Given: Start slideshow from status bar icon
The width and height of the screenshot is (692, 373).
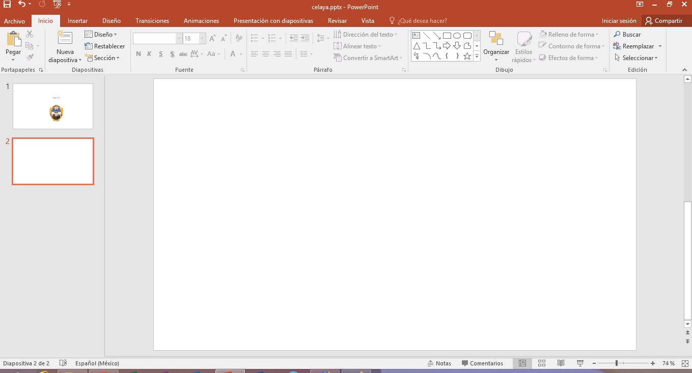Looking at the screenshot, I should click(x=580, y=363).
